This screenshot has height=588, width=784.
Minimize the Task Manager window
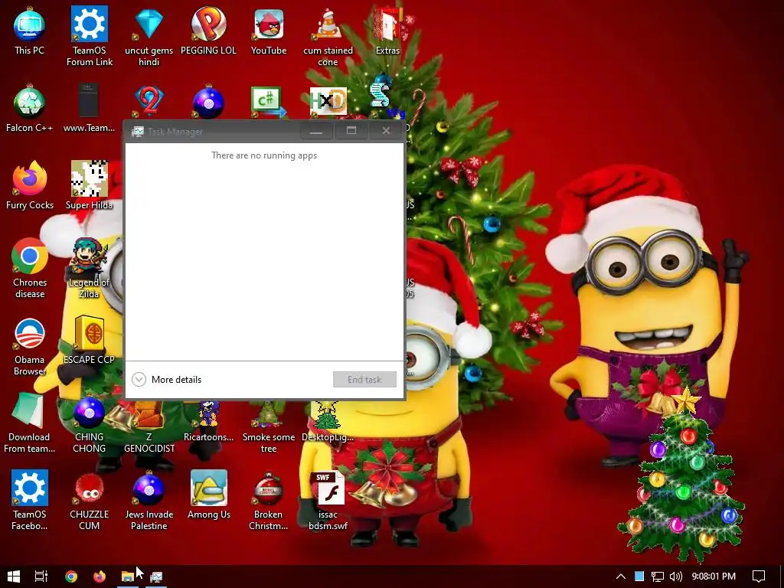[316, 131]
